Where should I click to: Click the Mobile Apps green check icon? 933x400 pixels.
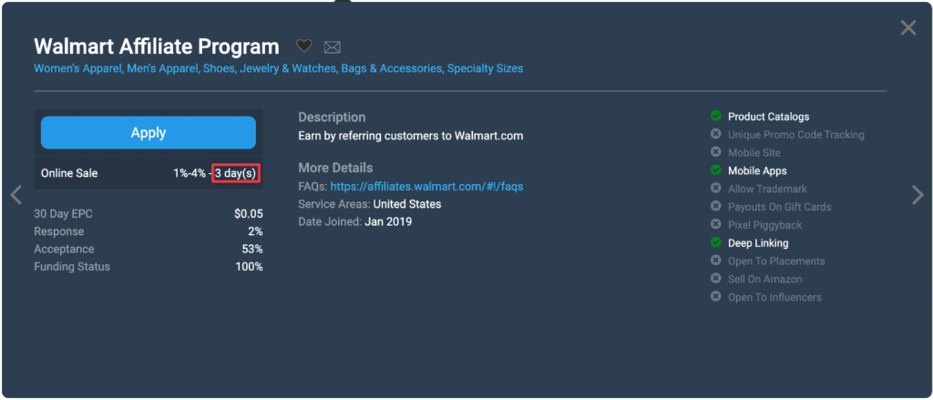[x=716, y=170]
